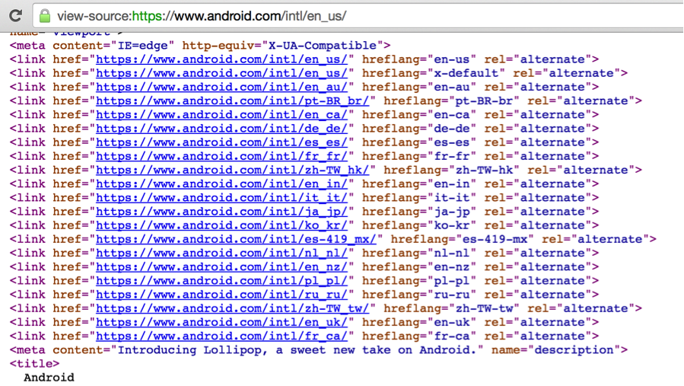
Task: Open the nl_nl intl link
Action: tap(221, 253)
